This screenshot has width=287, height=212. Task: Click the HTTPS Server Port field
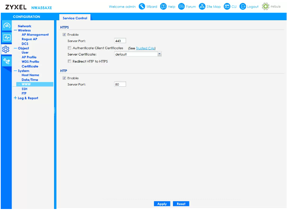(120, 41)
